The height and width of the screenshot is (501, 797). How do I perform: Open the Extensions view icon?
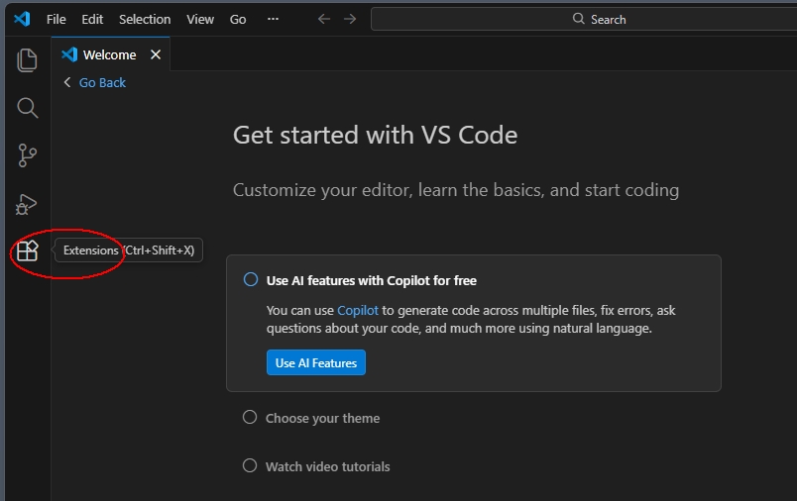point(27,250)
